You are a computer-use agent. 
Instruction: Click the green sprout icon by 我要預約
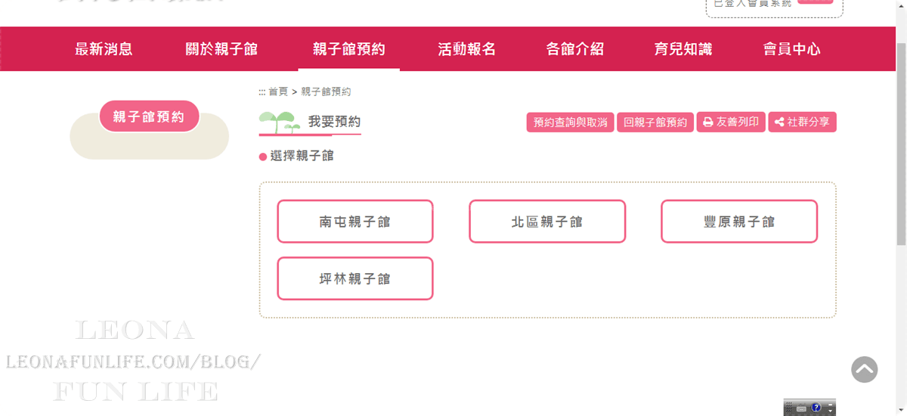point(277,121)
